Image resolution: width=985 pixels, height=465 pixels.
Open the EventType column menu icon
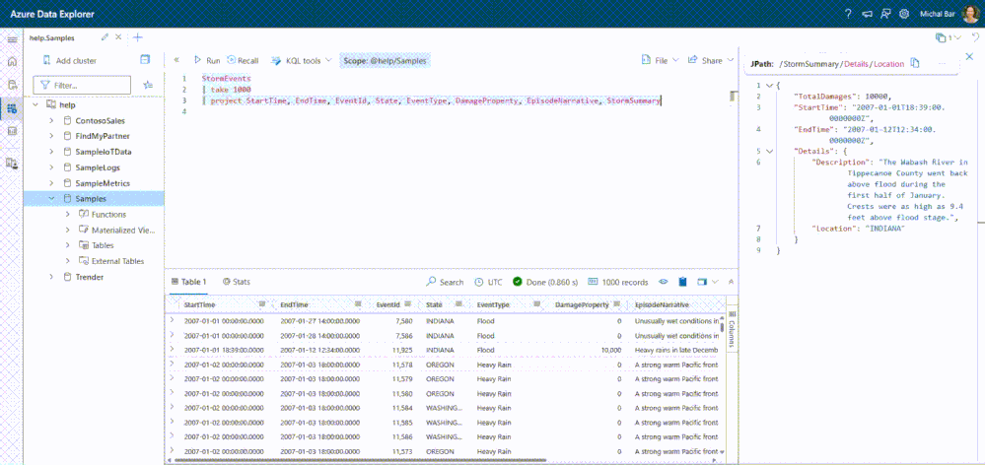[x=537, y=304]
